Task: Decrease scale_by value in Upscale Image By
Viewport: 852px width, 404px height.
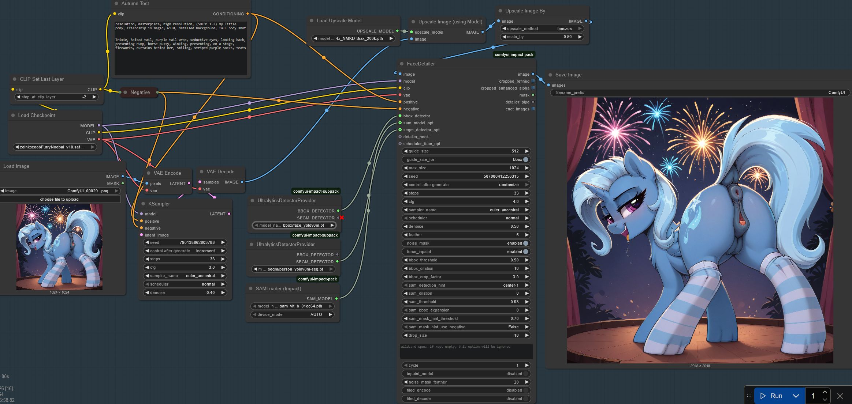Action: [504, 37]
